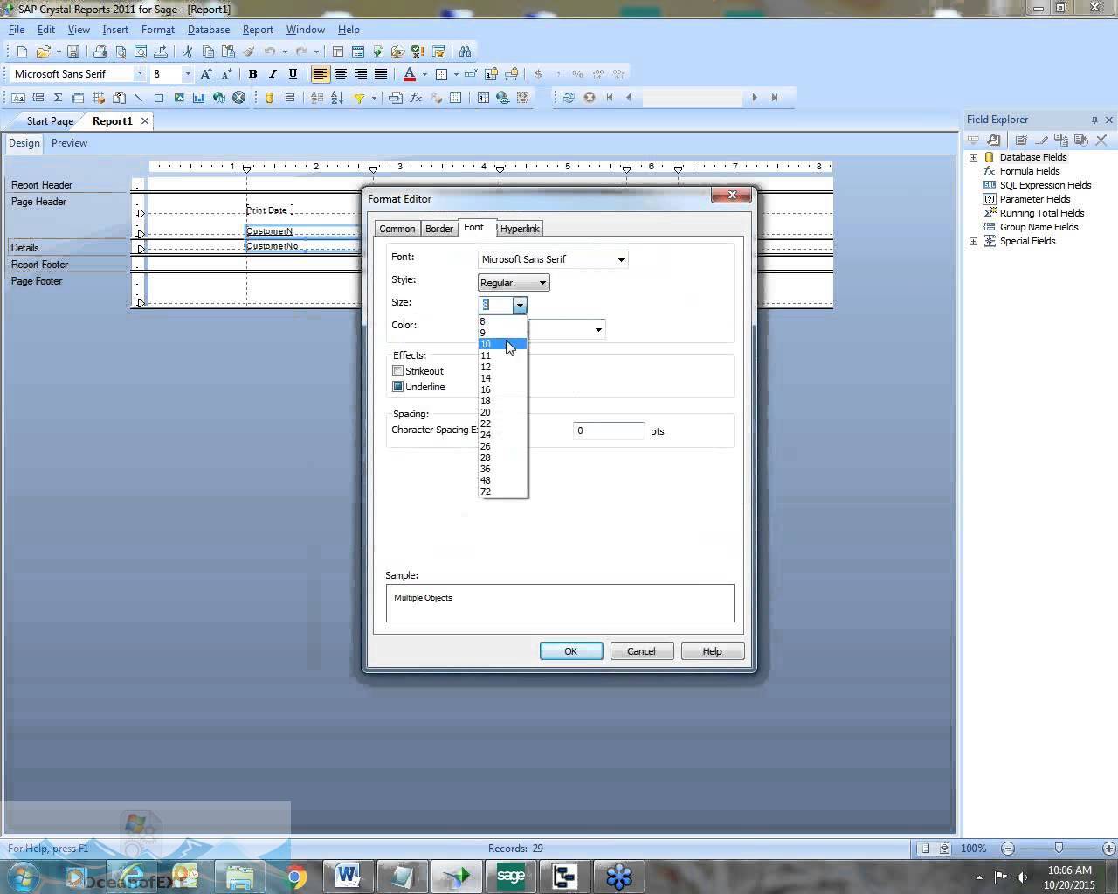
Task: Switch to the Preview view tab
Action: point(69,143)
